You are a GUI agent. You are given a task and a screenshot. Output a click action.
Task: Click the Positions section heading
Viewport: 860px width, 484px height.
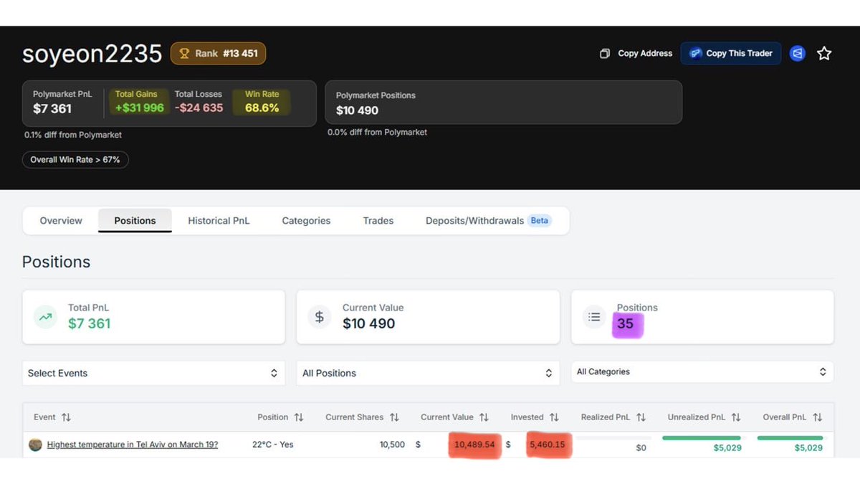coord(57,262)
